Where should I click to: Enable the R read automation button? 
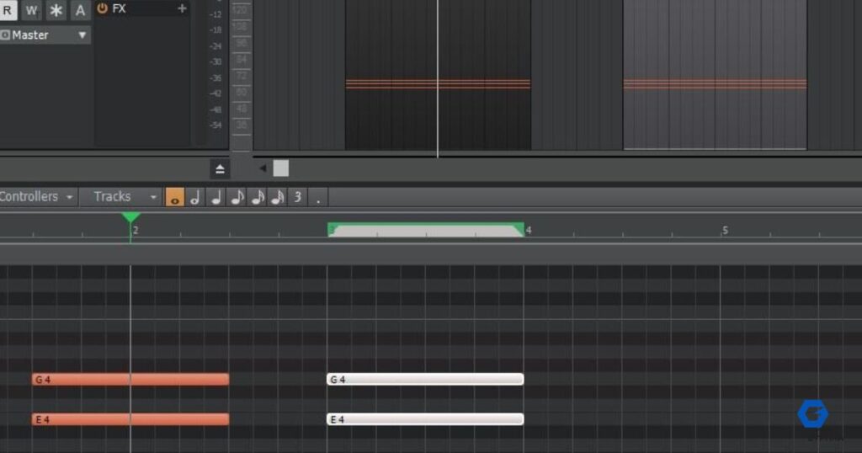point(8,10)
